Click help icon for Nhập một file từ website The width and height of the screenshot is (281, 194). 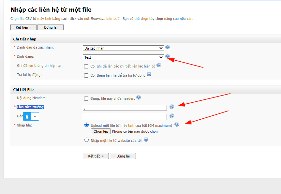[146, 140]
